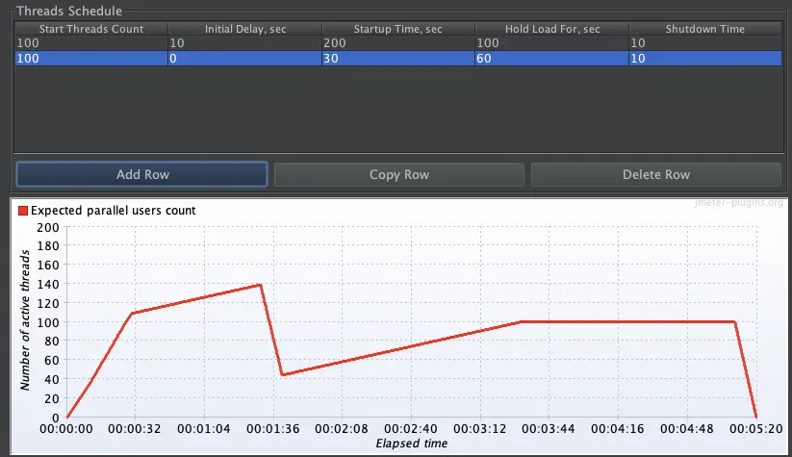Click the 200 value on the threads axis
Image resolution: width=792 pixels, height=457 pixels.
[48, 227]
